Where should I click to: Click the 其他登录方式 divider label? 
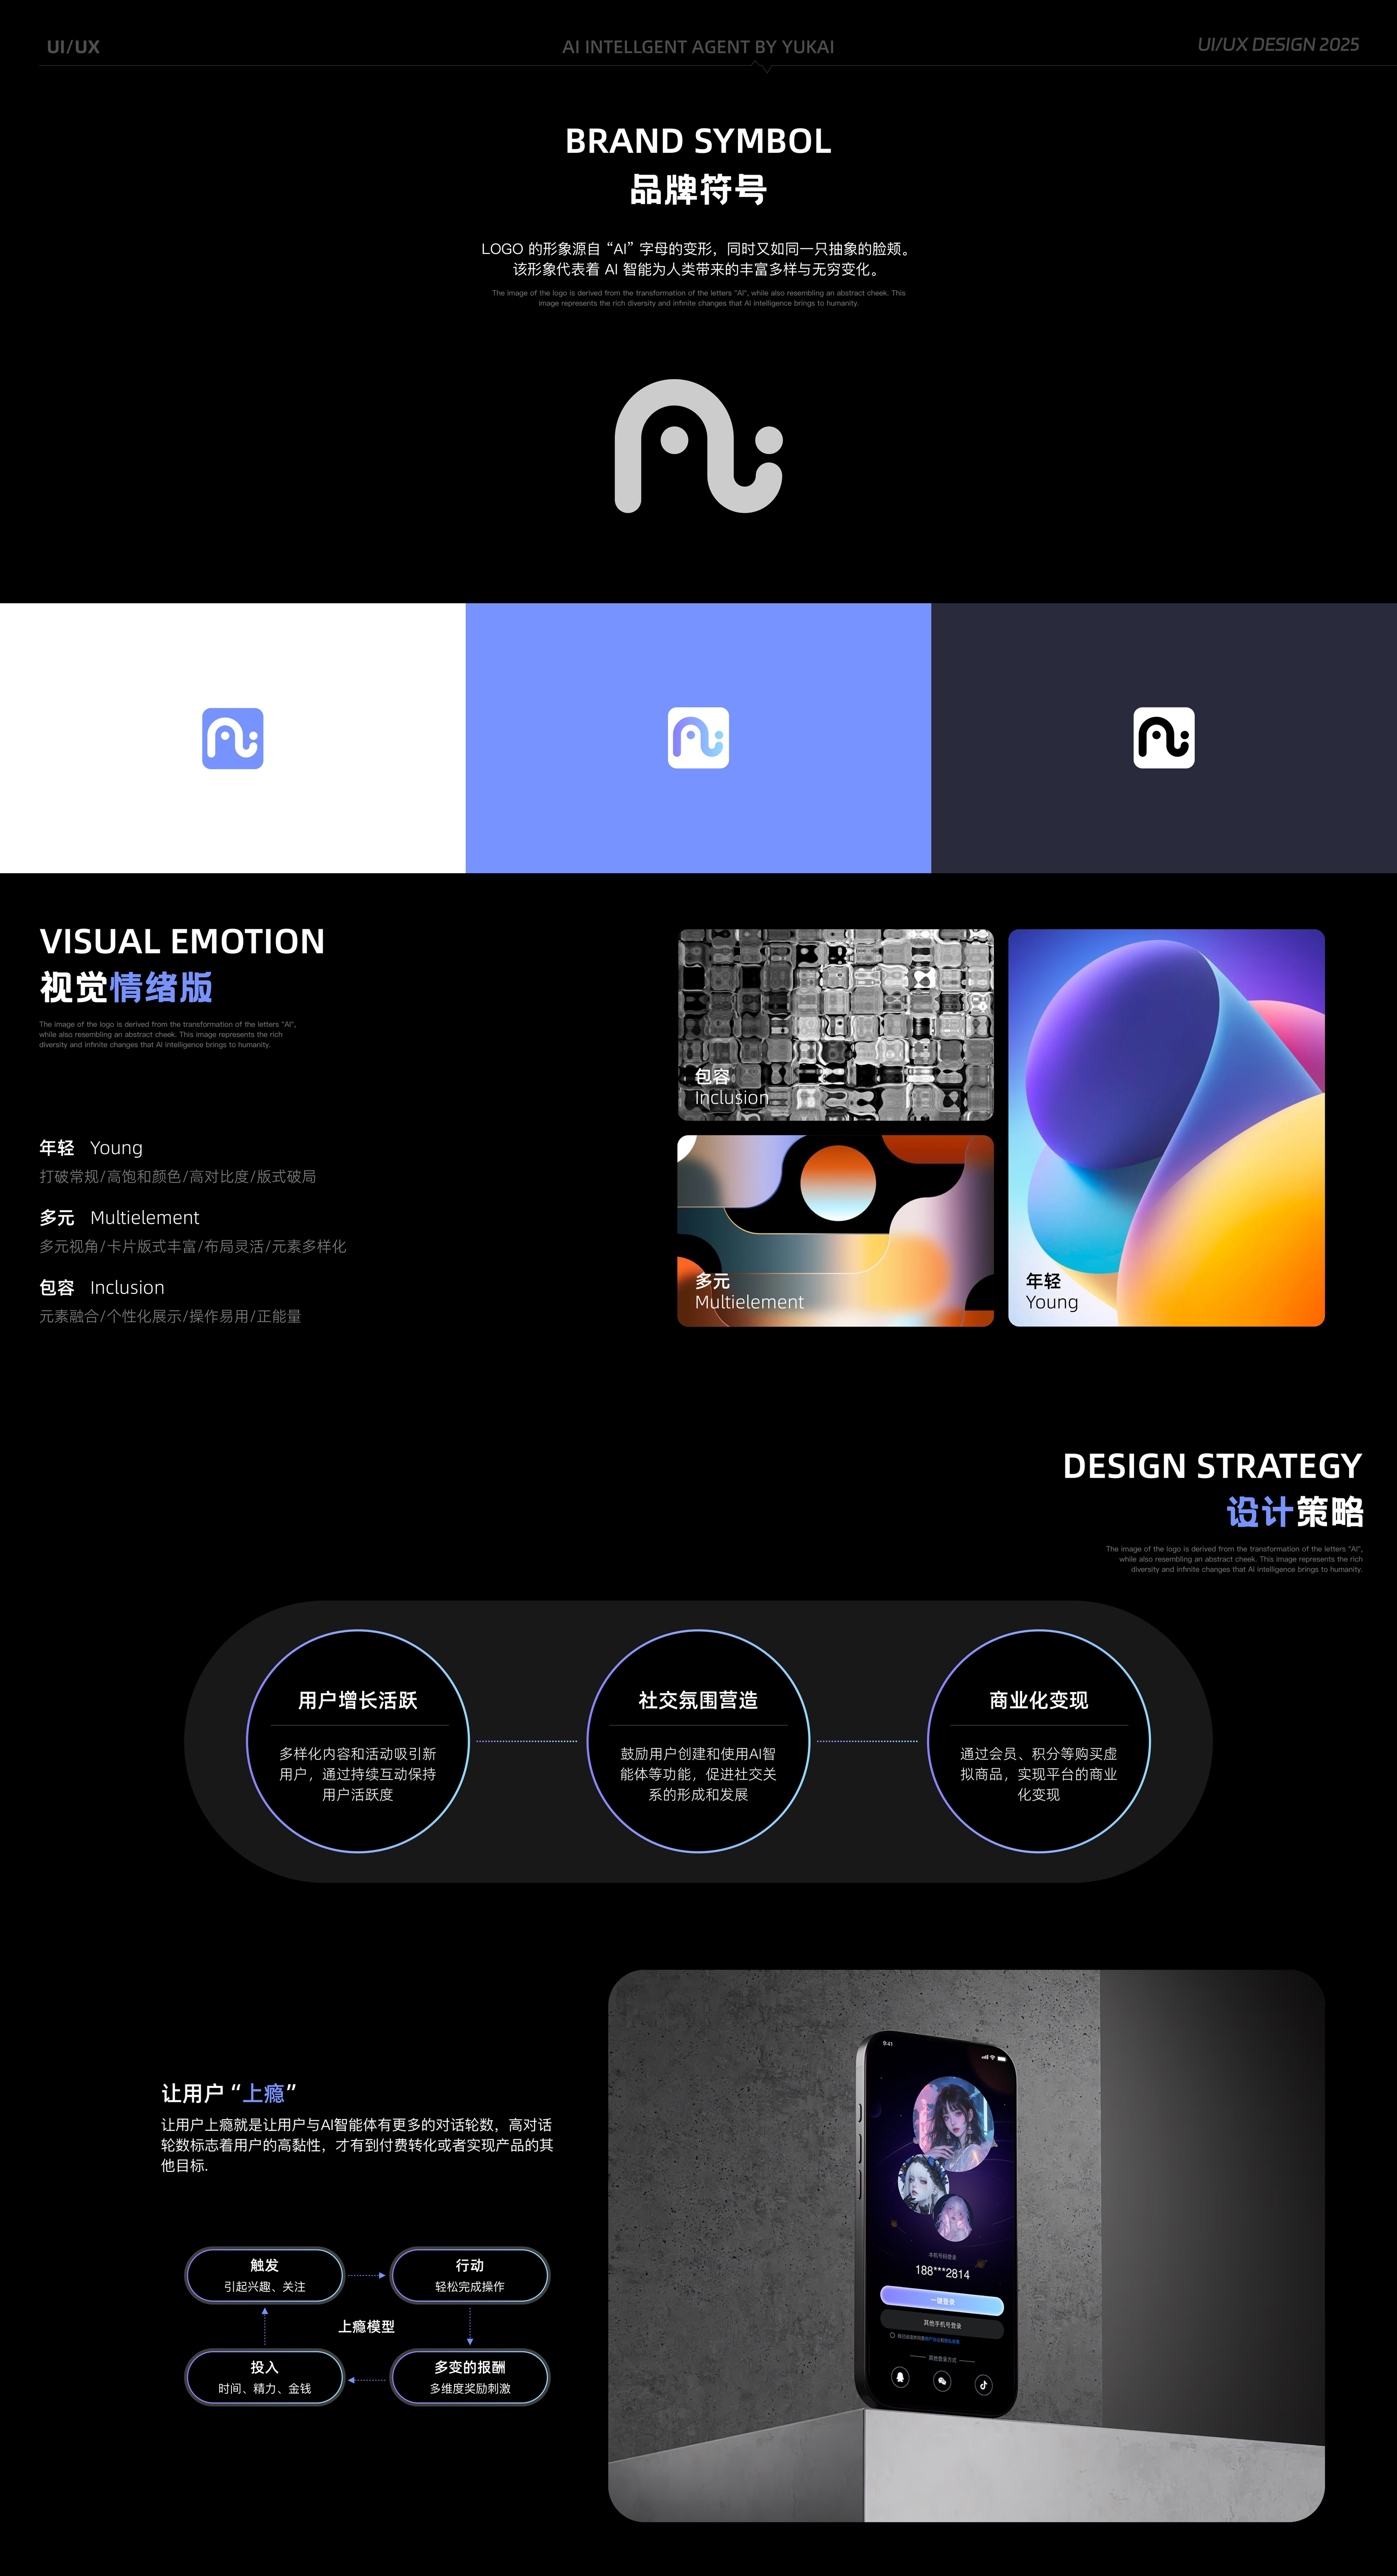coord(943,2358)
